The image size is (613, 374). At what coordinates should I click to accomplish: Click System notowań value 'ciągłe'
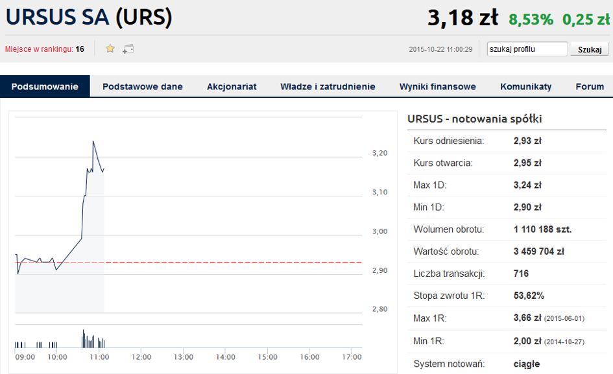tap(527, 364)
